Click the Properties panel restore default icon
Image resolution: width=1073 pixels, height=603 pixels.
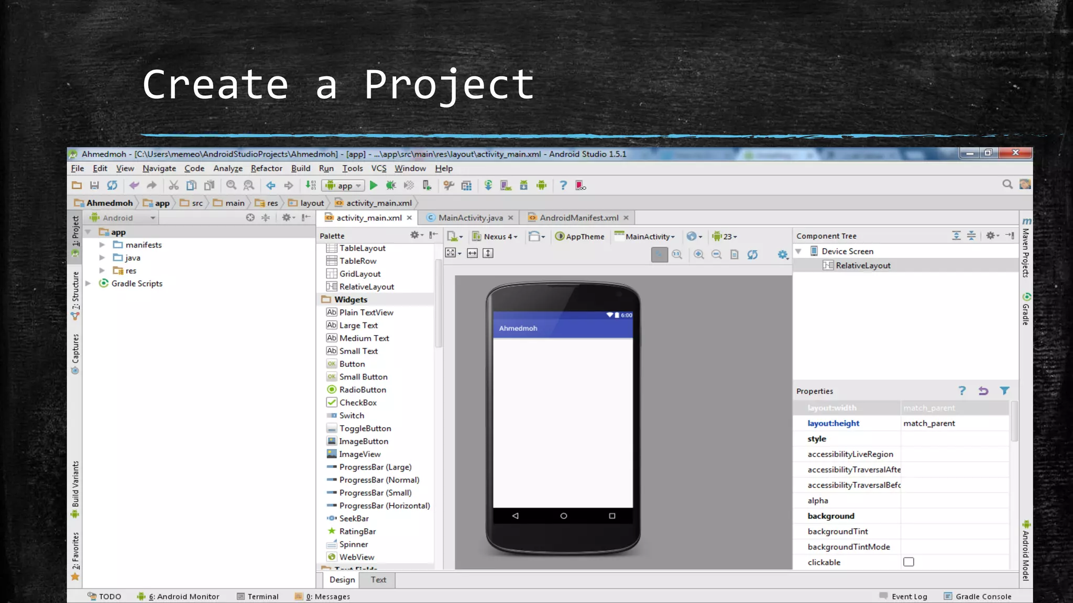pos(983,391)
